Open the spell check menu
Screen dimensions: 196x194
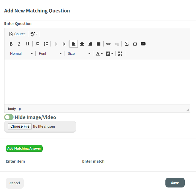coord(34,34)
